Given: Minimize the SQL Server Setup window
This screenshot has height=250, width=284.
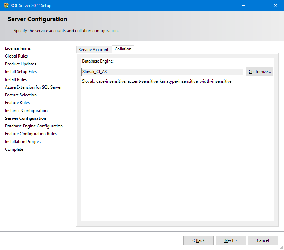Looking at the screenshot, I should click(x=243, y=5).
